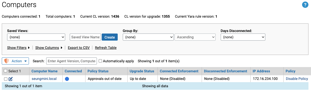The image size is (311, 91).
Task: Open the Ascending sort order dropdown
Action: [x=195, y=37]
